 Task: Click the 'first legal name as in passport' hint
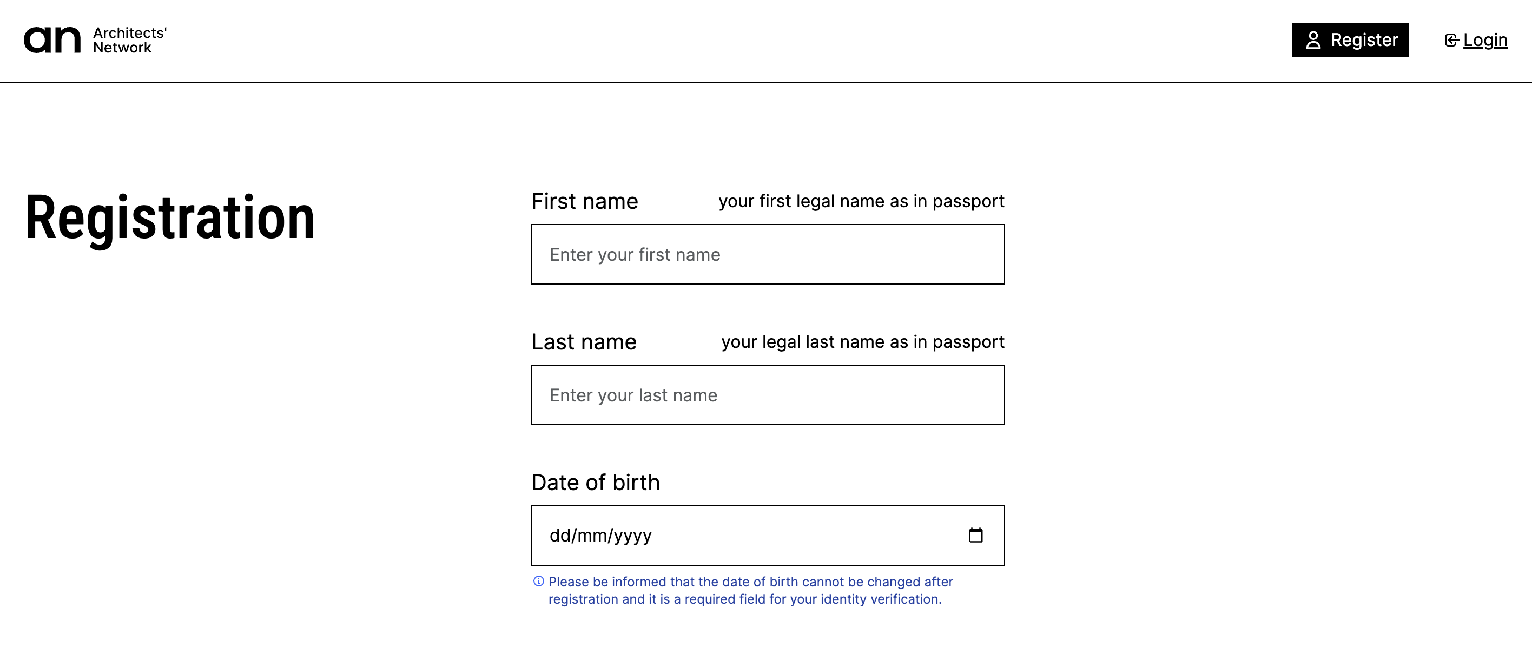(x=861, y=201)
